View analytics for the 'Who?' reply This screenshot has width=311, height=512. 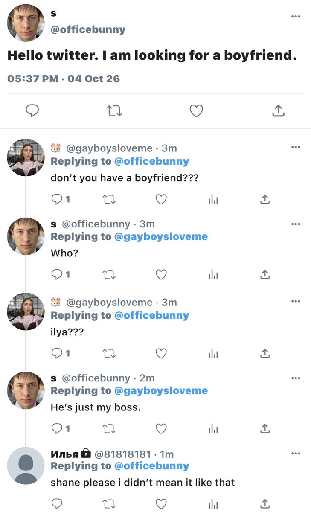click(213, 275)
